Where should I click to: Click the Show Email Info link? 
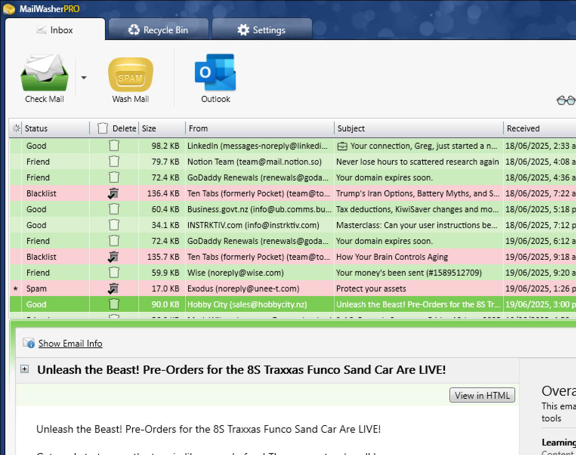[x=70, y=343]
